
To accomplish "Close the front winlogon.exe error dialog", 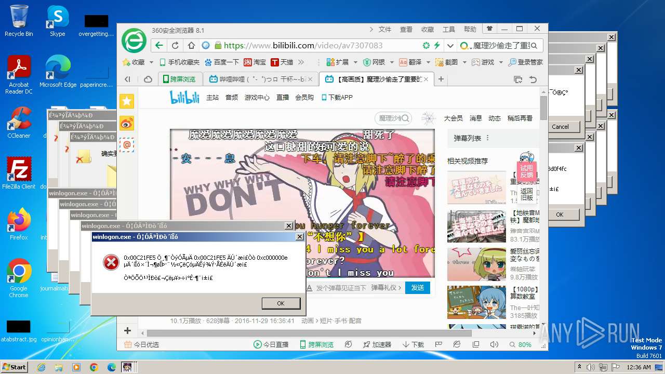I will (x=300, y=236).
